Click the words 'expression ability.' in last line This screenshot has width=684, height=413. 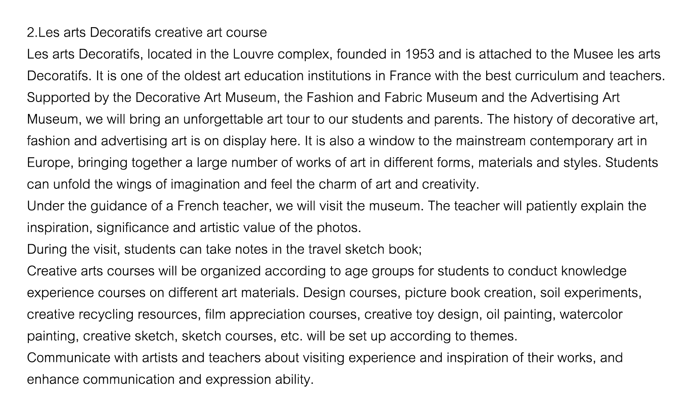[x=260, y=380]
